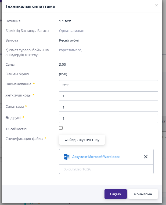This screenshot has width=166, height=205.
Task: Focus the жеткізуші коды text field
Action: point(108,96)
